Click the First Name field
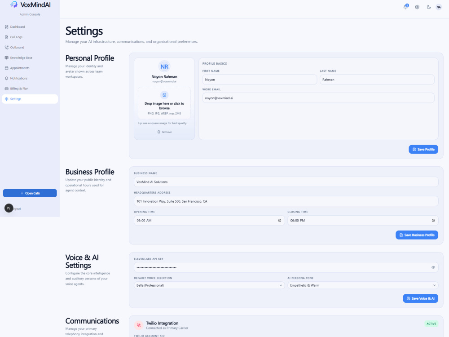449x337 pixels. click(260, 80)
